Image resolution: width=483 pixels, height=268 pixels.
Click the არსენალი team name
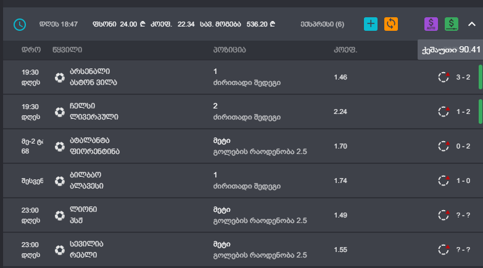89,71
